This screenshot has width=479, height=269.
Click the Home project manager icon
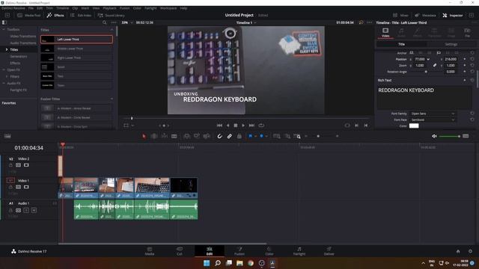point(458,251)
